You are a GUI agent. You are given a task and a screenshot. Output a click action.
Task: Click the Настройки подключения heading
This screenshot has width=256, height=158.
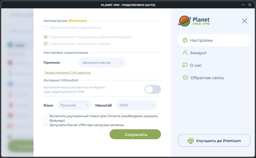[66, 53]
